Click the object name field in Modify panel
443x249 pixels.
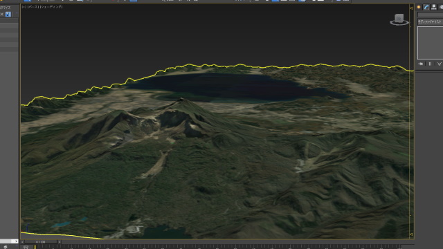coord(430,15)
